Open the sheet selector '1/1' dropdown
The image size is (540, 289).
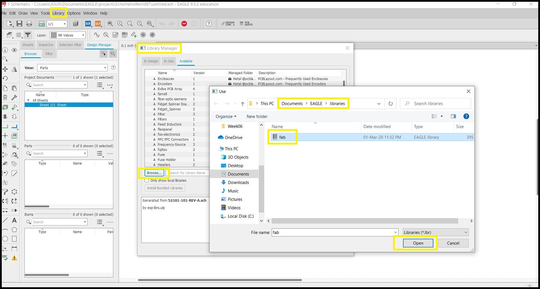click(57, 24)
